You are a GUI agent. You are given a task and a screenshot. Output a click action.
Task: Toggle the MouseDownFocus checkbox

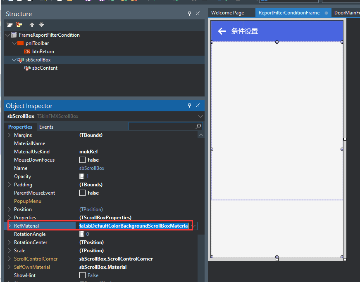coord(82,160)
